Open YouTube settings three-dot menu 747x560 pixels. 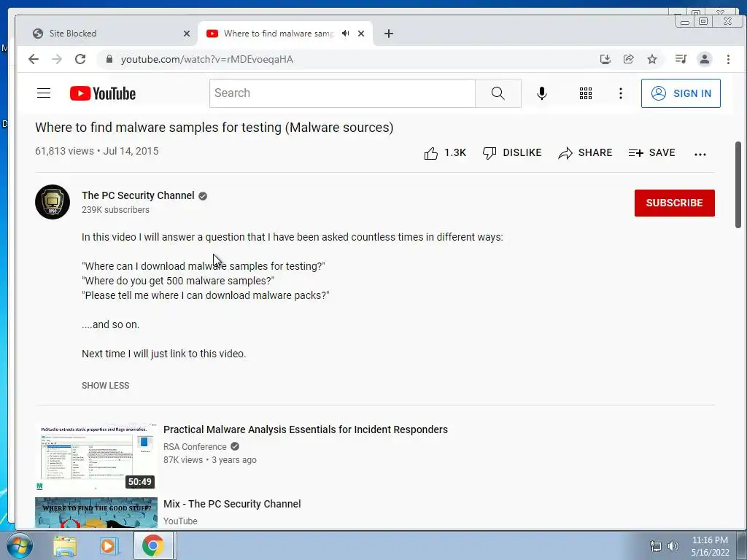click(620, 93)
